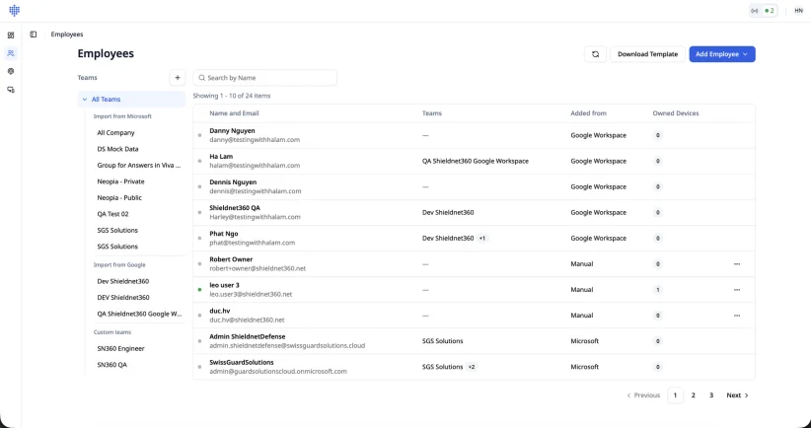Click the Added from column header
Image resolution: width=811 pixels, height=428 pixels.
[588, 113]
